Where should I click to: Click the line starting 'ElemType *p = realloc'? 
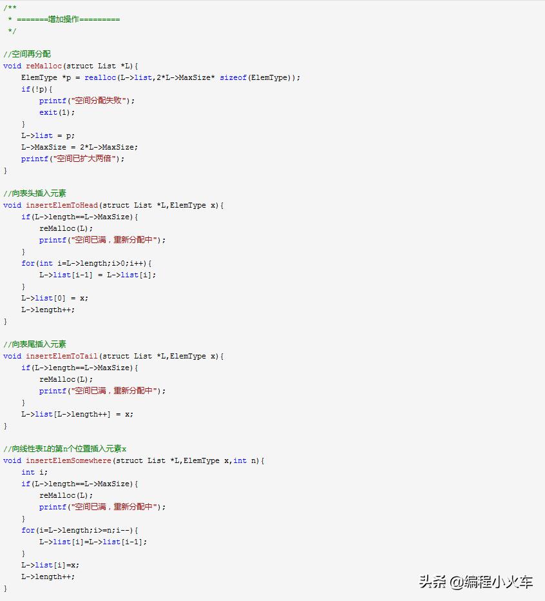tap(161, 77)
